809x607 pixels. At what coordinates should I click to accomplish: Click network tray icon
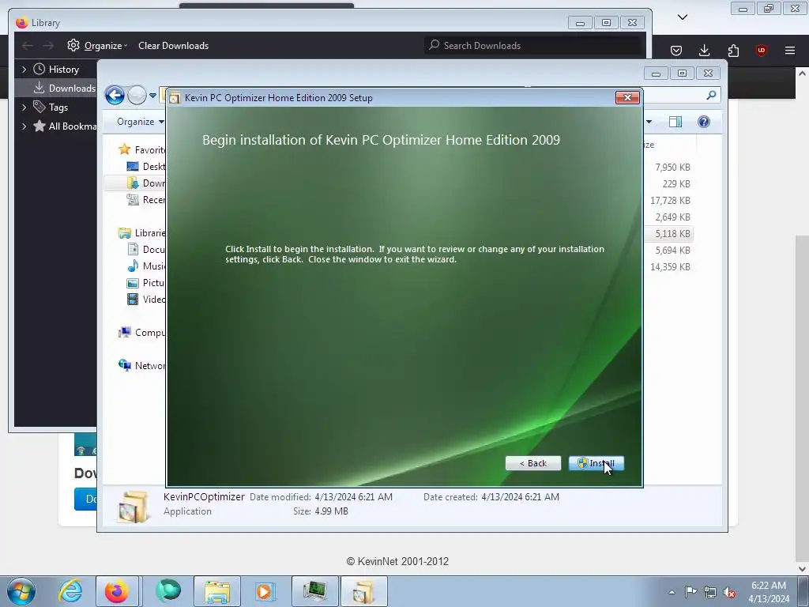tap(710, 592)
